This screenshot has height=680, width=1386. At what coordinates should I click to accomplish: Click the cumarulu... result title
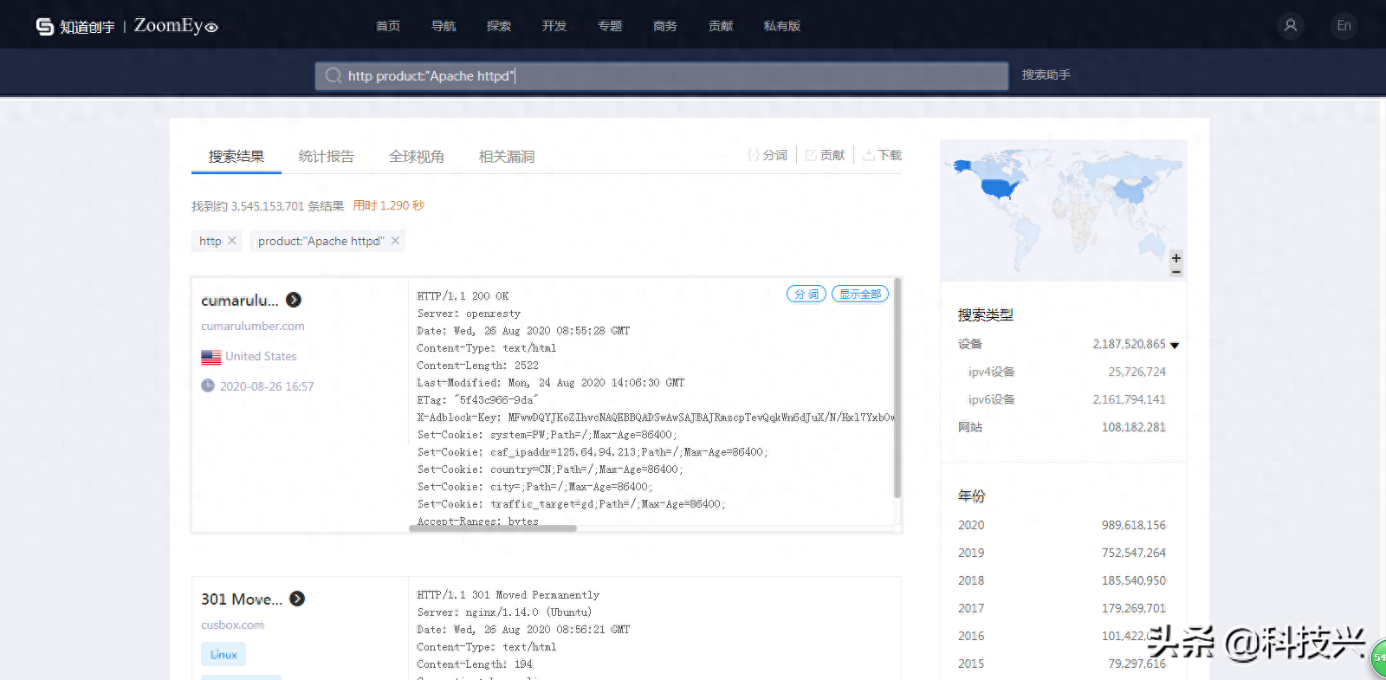(x=240, y=301)
